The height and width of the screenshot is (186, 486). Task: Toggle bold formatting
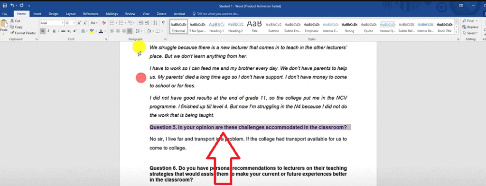coord(43,31)
